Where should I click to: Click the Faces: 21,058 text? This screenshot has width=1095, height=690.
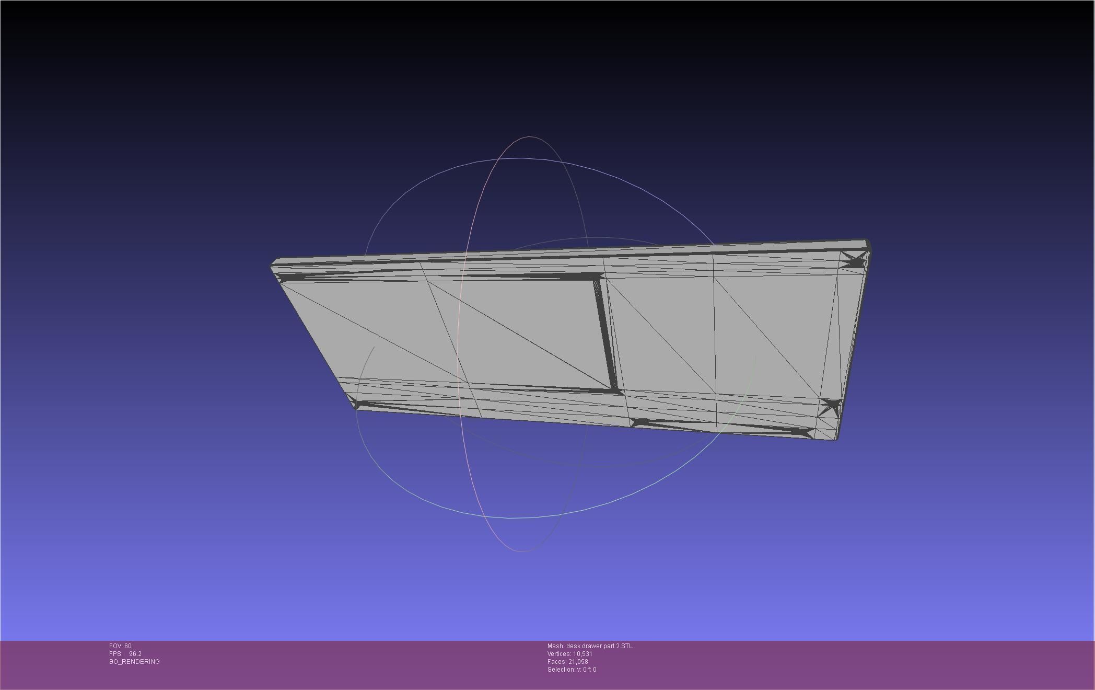click(568, 662)
